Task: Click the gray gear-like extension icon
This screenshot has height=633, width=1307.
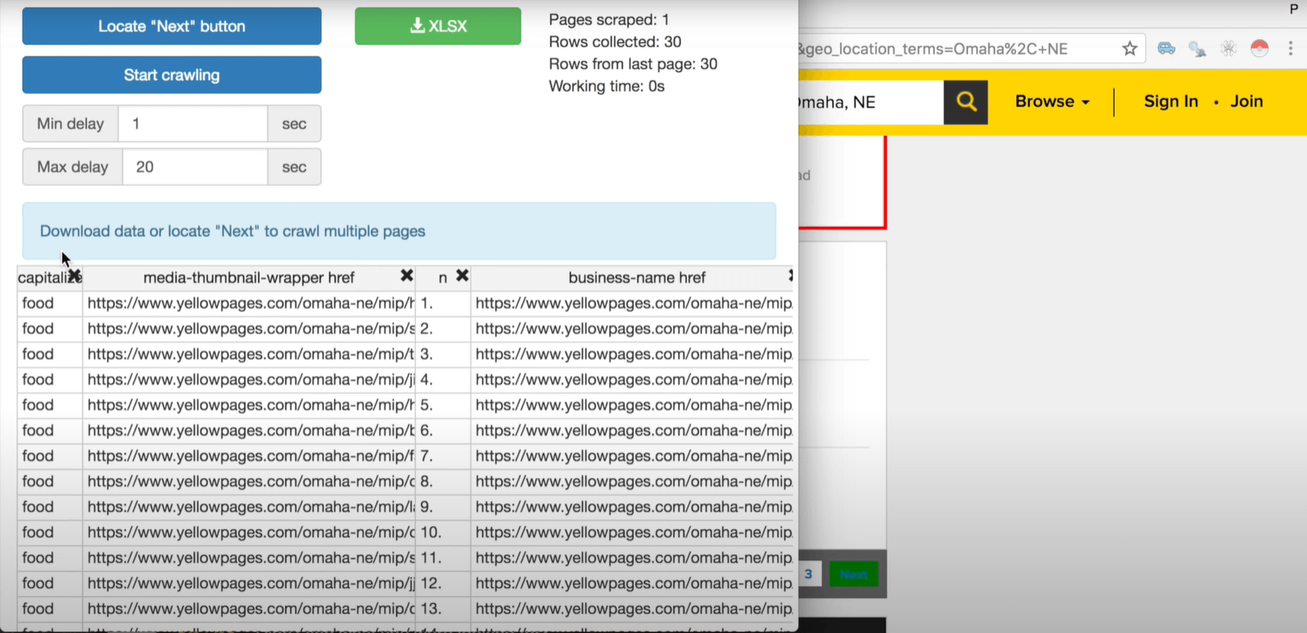Action: [1228, 49]
